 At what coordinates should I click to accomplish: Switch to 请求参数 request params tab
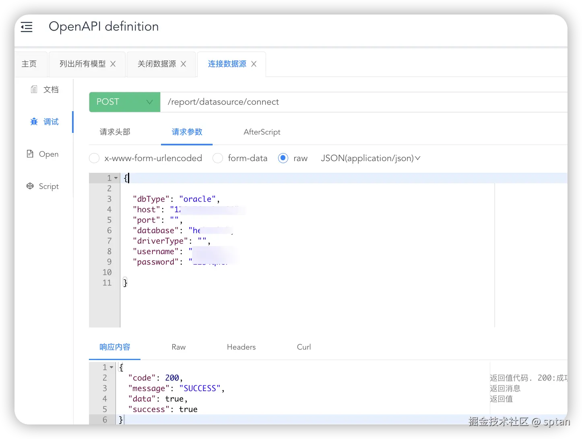point(187,132)
